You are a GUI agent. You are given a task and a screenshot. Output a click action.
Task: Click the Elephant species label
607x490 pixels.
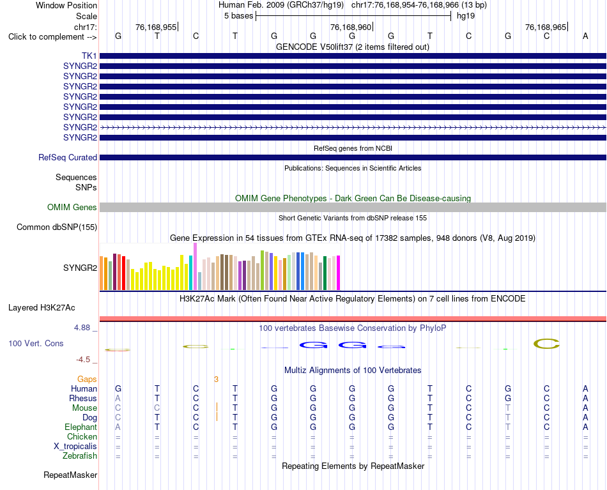(x=81, y=427)
